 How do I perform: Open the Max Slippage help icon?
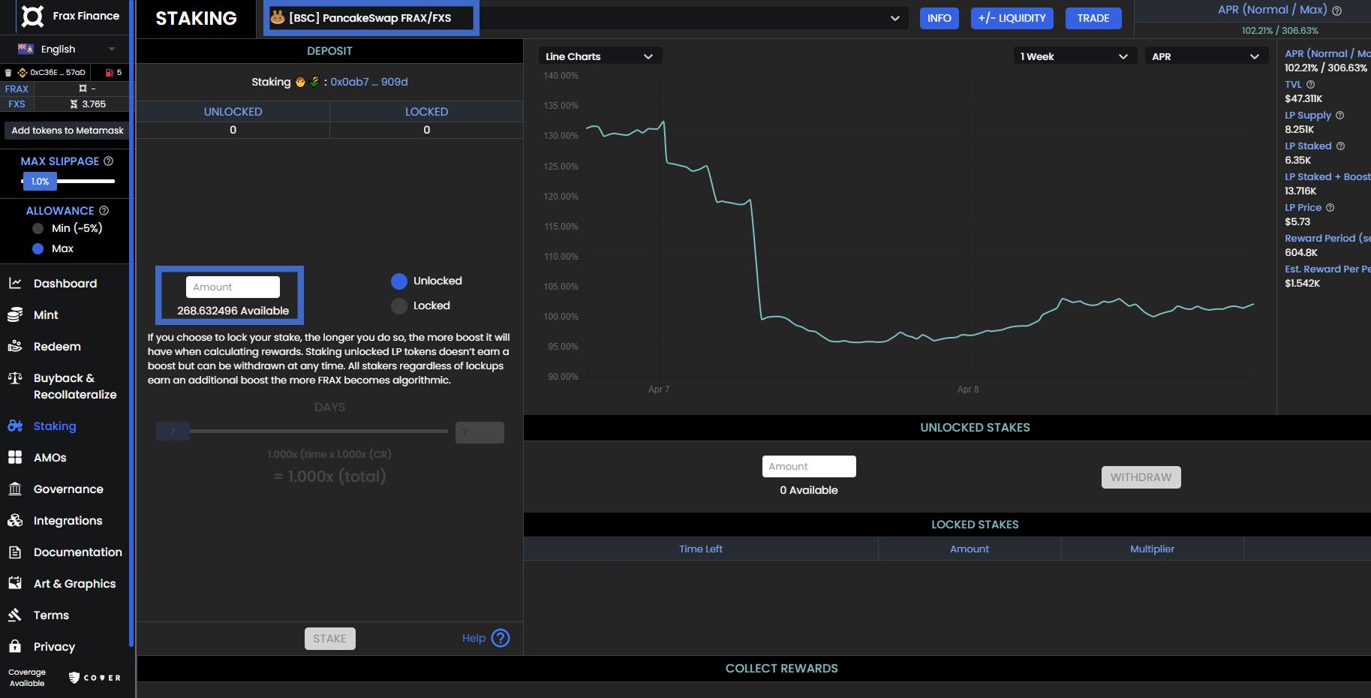coord(108,161)
